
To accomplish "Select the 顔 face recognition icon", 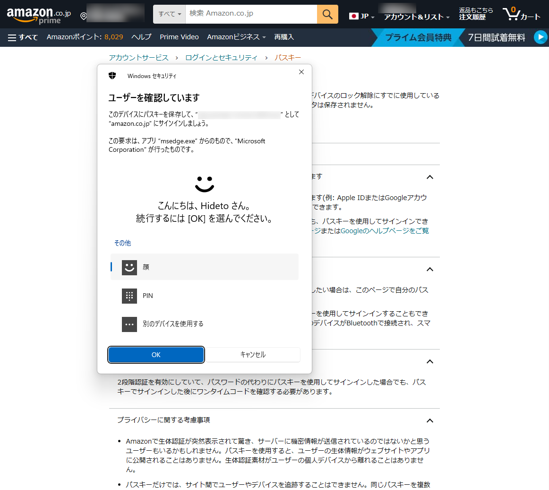I will (129, 267).
